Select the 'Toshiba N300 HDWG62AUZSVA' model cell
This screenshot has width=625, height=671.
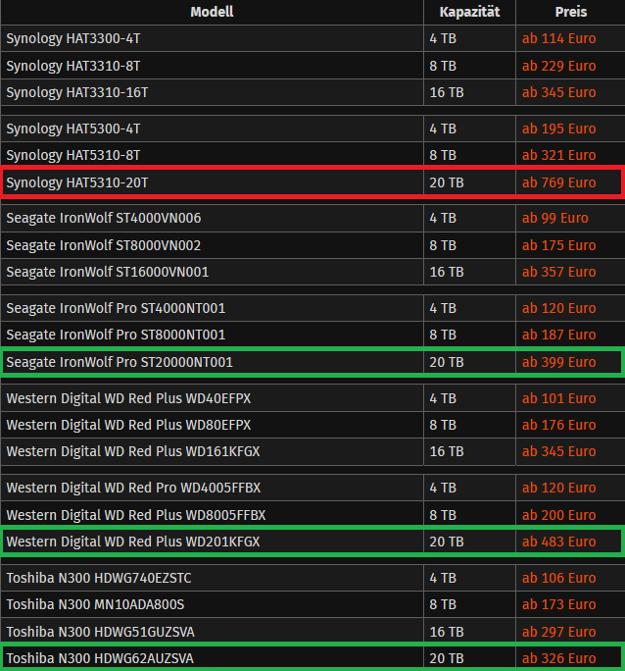pos(212,658)
